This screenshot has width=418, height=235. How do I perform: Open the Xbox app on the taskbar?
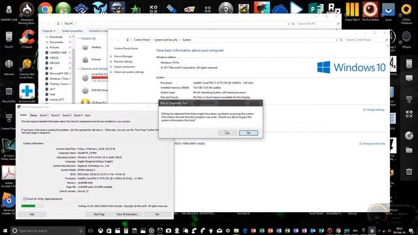[101, 230]
